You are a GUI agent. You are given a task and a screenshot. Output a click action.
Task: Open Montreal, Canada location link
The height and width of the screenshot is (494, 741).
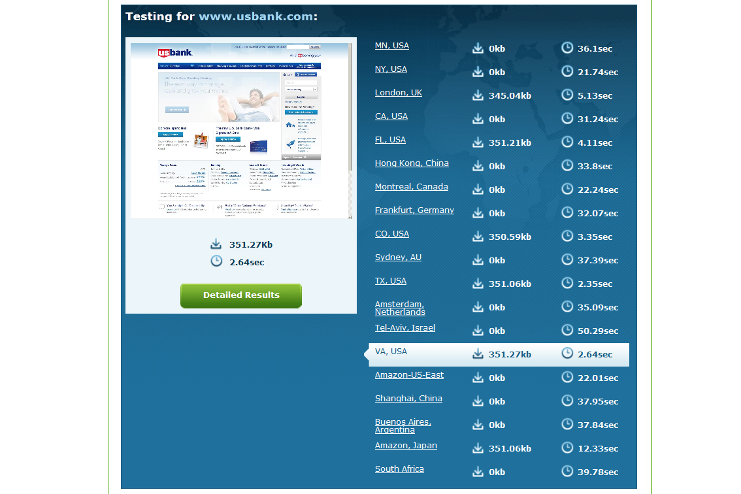point(411,187)
